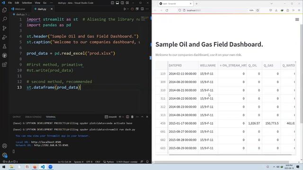The height and width of the screenshot is (170, 303).
Task: Open Customize Layout button
Action: (x=127, y=3)
